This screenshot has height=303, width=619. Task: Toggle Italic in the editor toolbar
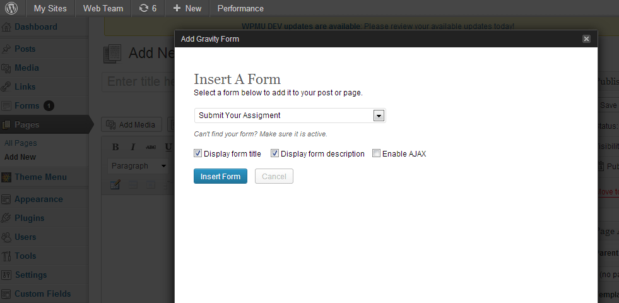coord(133,147)
